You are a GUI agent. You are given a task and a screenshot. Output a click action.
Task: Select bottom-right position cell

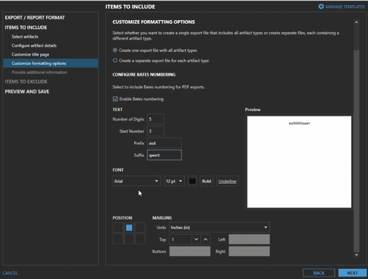click(140, 239)
